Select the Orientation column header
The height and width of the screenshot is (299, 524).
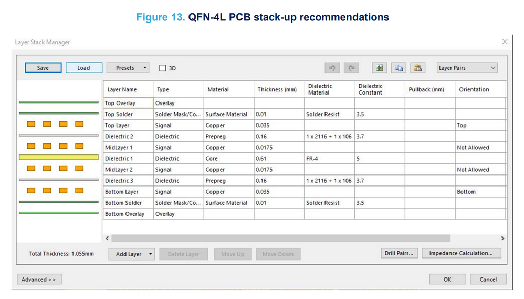480,89
